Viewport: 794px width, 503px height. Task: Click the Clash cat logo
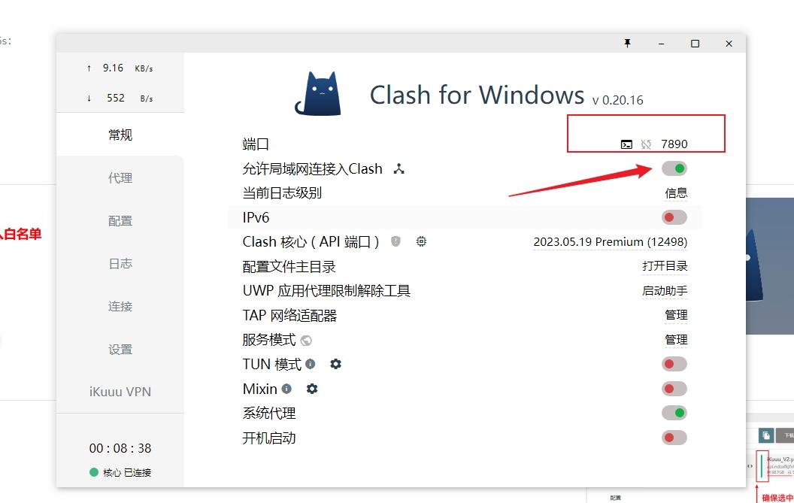[x=319, y=94]
